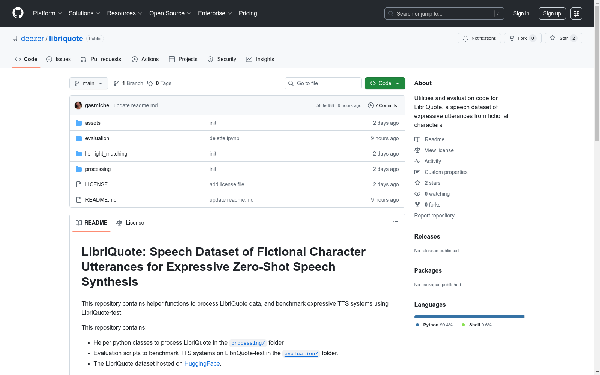
Task: Open the librilight_matching folder
Action: tap(106, 154)
